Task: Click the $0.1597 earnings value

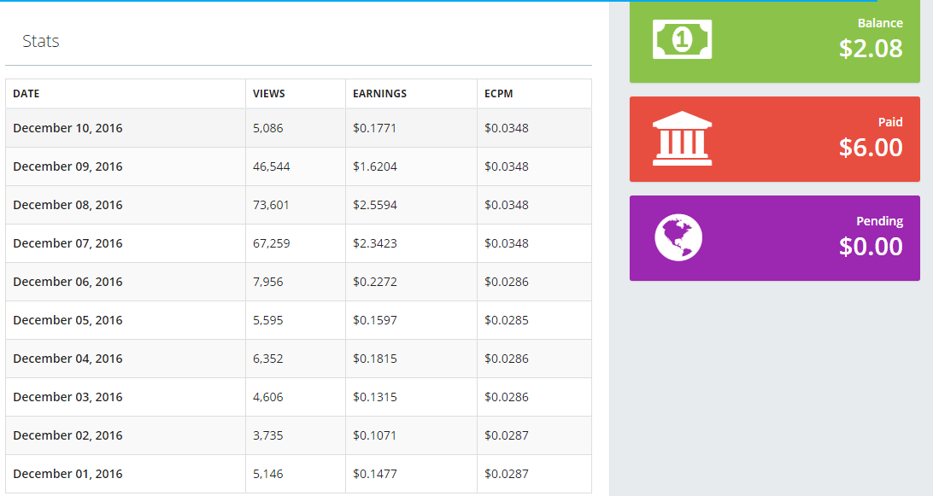Action: (x=375, y=320)
